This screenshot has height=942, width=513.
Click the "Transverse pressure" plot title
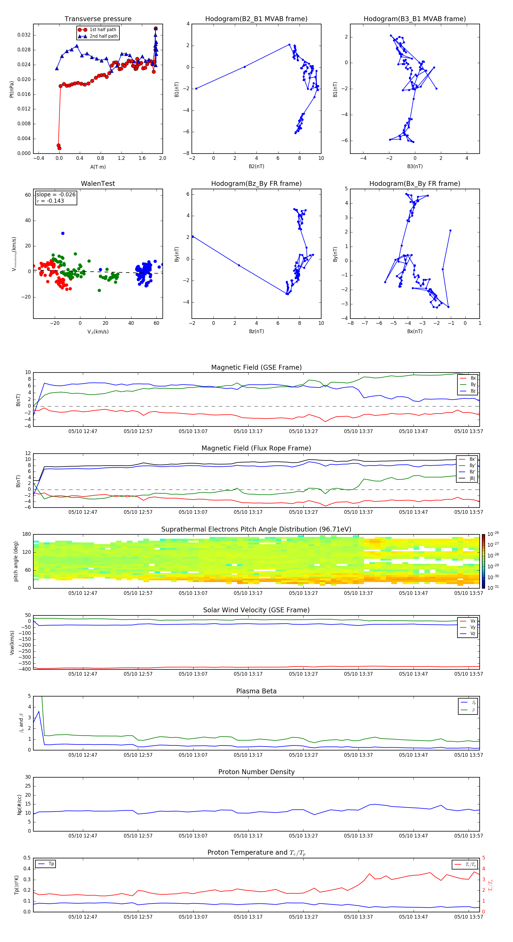[98, 19]
